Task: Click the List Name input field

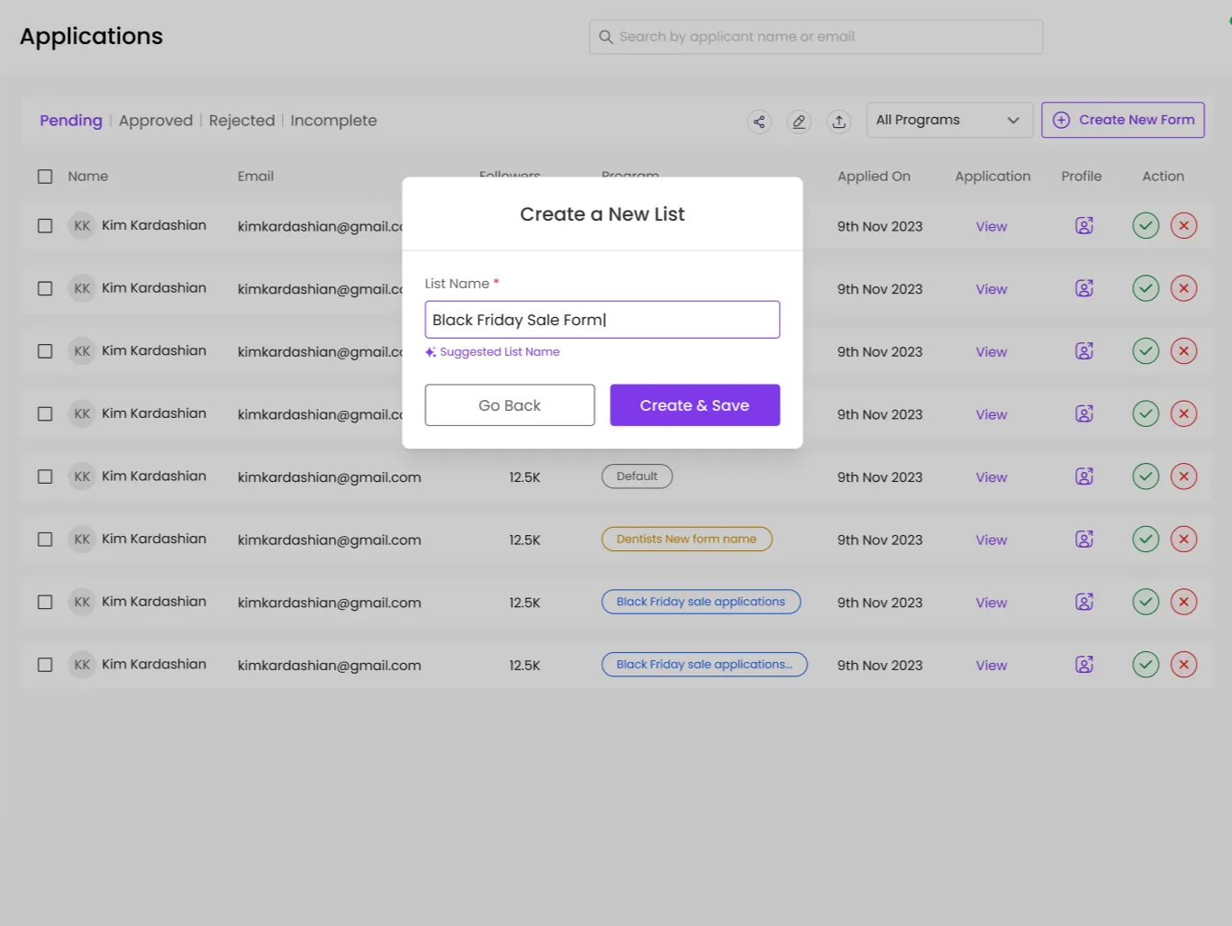Action: [602, 320]
